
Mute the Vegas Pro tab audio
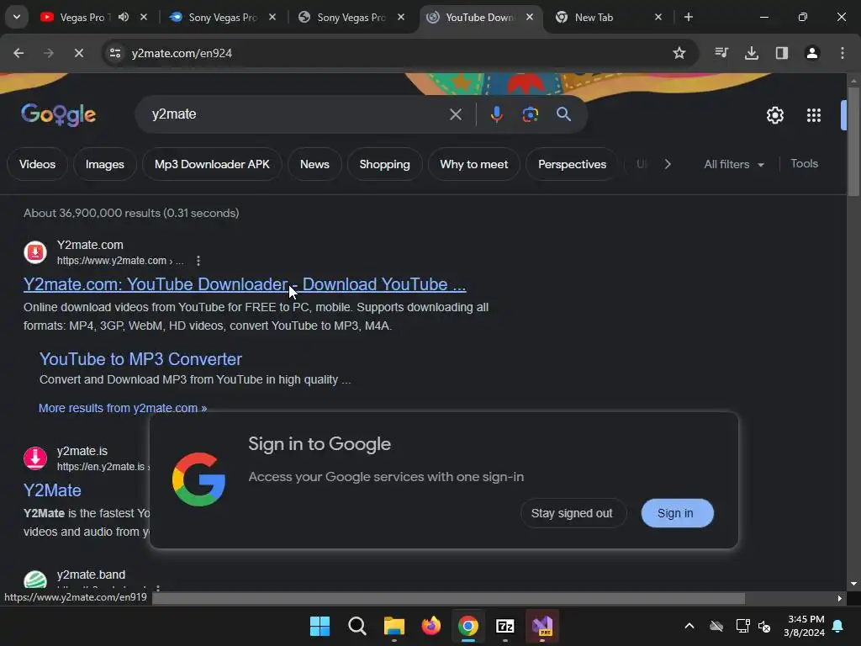124,17
